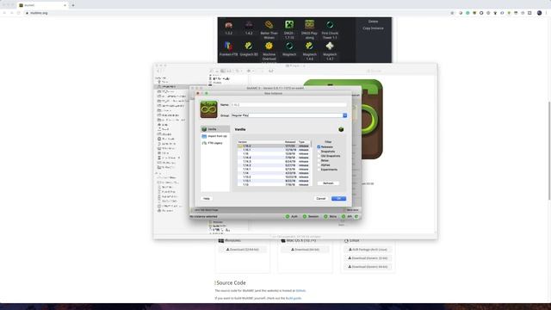Viewport: 551px width, 310px height.
Task: Click the AUR Package (Arch Linux) button
Action: point(368,250)
